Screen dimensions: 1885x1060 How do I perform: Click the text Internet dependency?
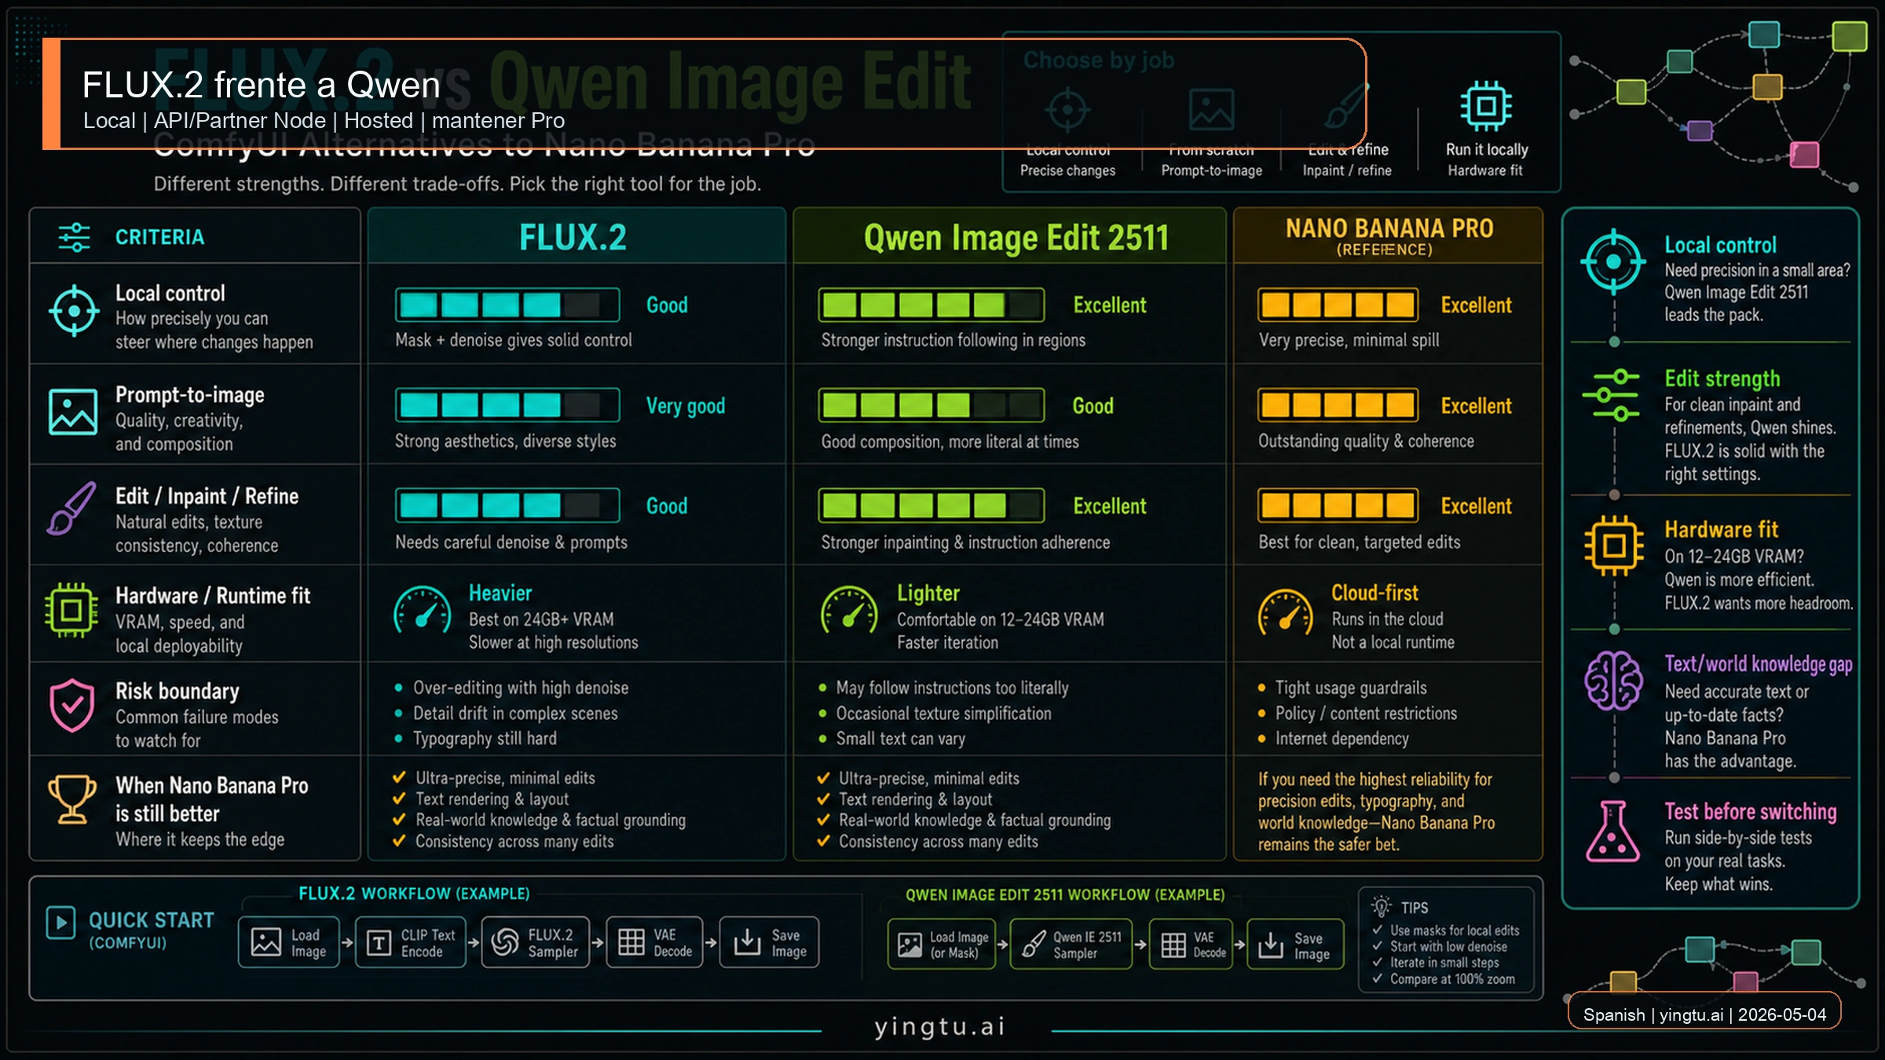[1341, 738]
